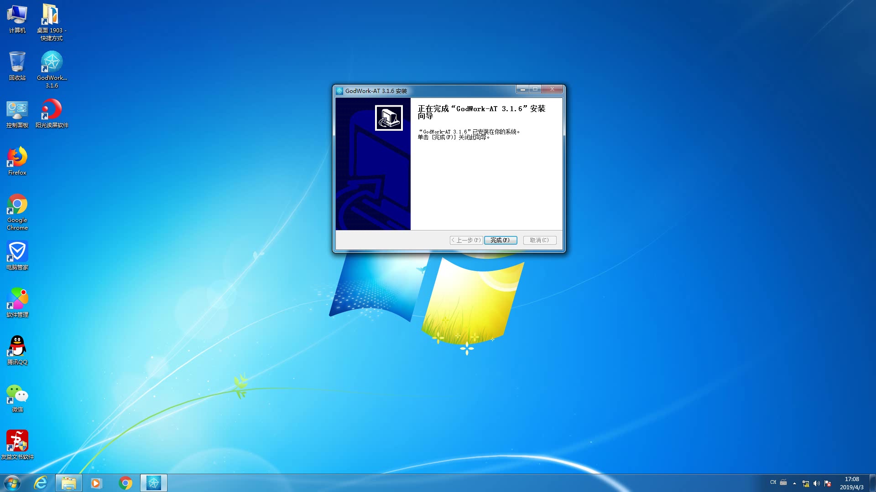This screenshot has height=492, width=876.
Task: Open the Action Center flag icon
Action: [828, 483]
